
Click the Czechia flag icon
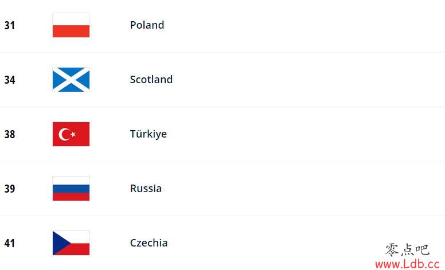click(71, 243)
